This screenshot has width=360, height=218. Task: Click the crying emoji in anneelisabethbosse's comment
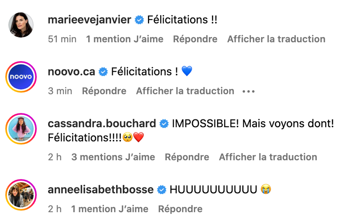(266, 190)
